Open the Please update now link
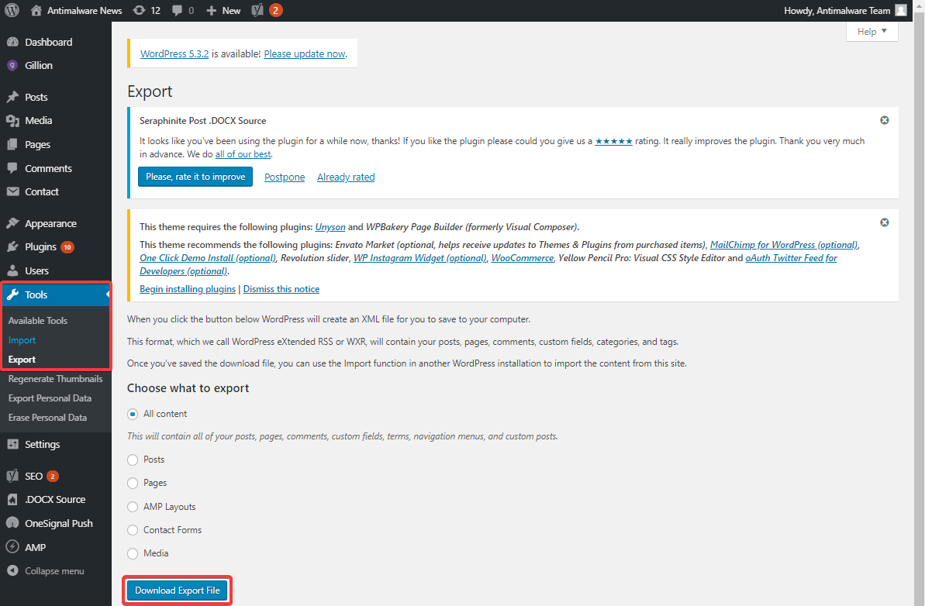The height and width of the screenshot is (606, 925). 304,53
